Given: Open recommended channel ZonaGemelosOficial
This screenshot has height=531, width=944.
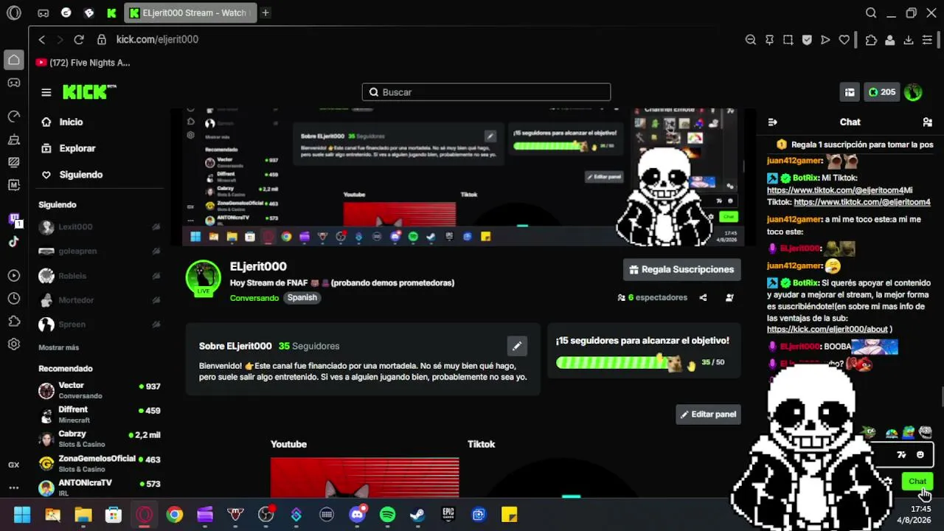Looking at the screenshot, I should 99,463.
